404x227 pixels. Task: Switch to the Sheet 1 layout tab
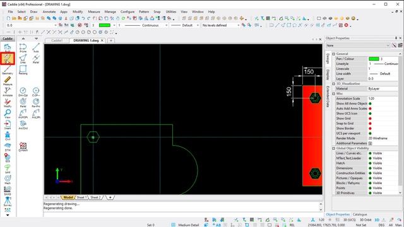point(81,197)
